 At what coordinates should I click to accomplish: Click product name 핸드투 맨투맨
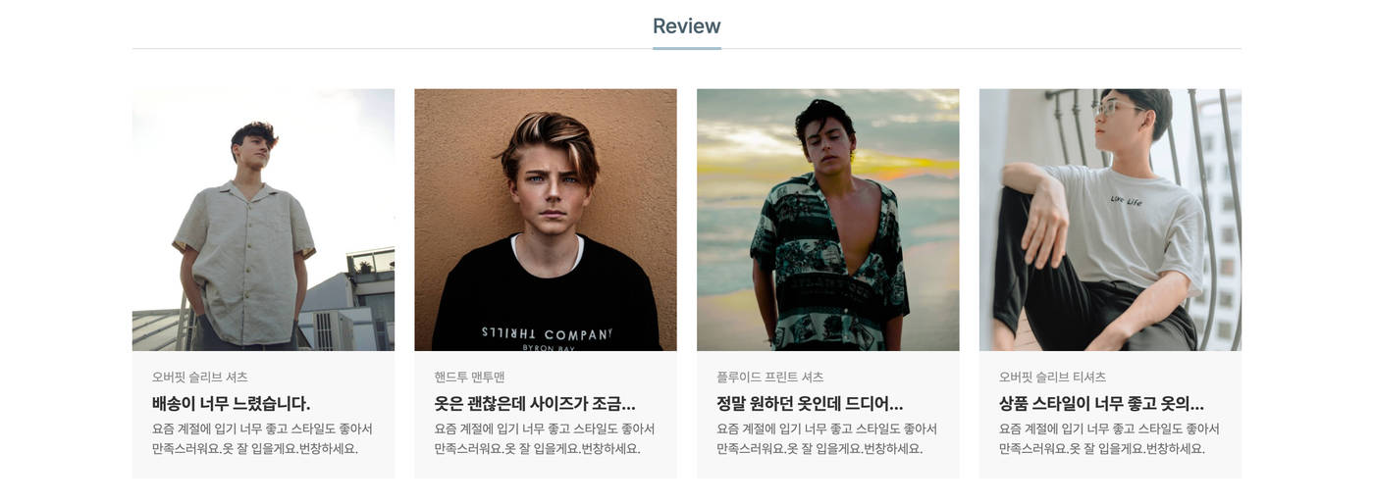[470, 377]
